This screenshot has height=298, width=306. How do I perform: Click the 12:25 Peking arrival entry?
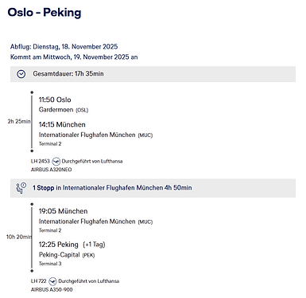click(x=59, y=245)
